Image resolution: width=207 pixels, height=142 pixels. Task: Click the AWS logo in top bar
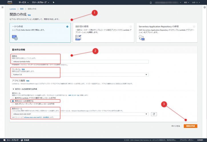point(10,2)
